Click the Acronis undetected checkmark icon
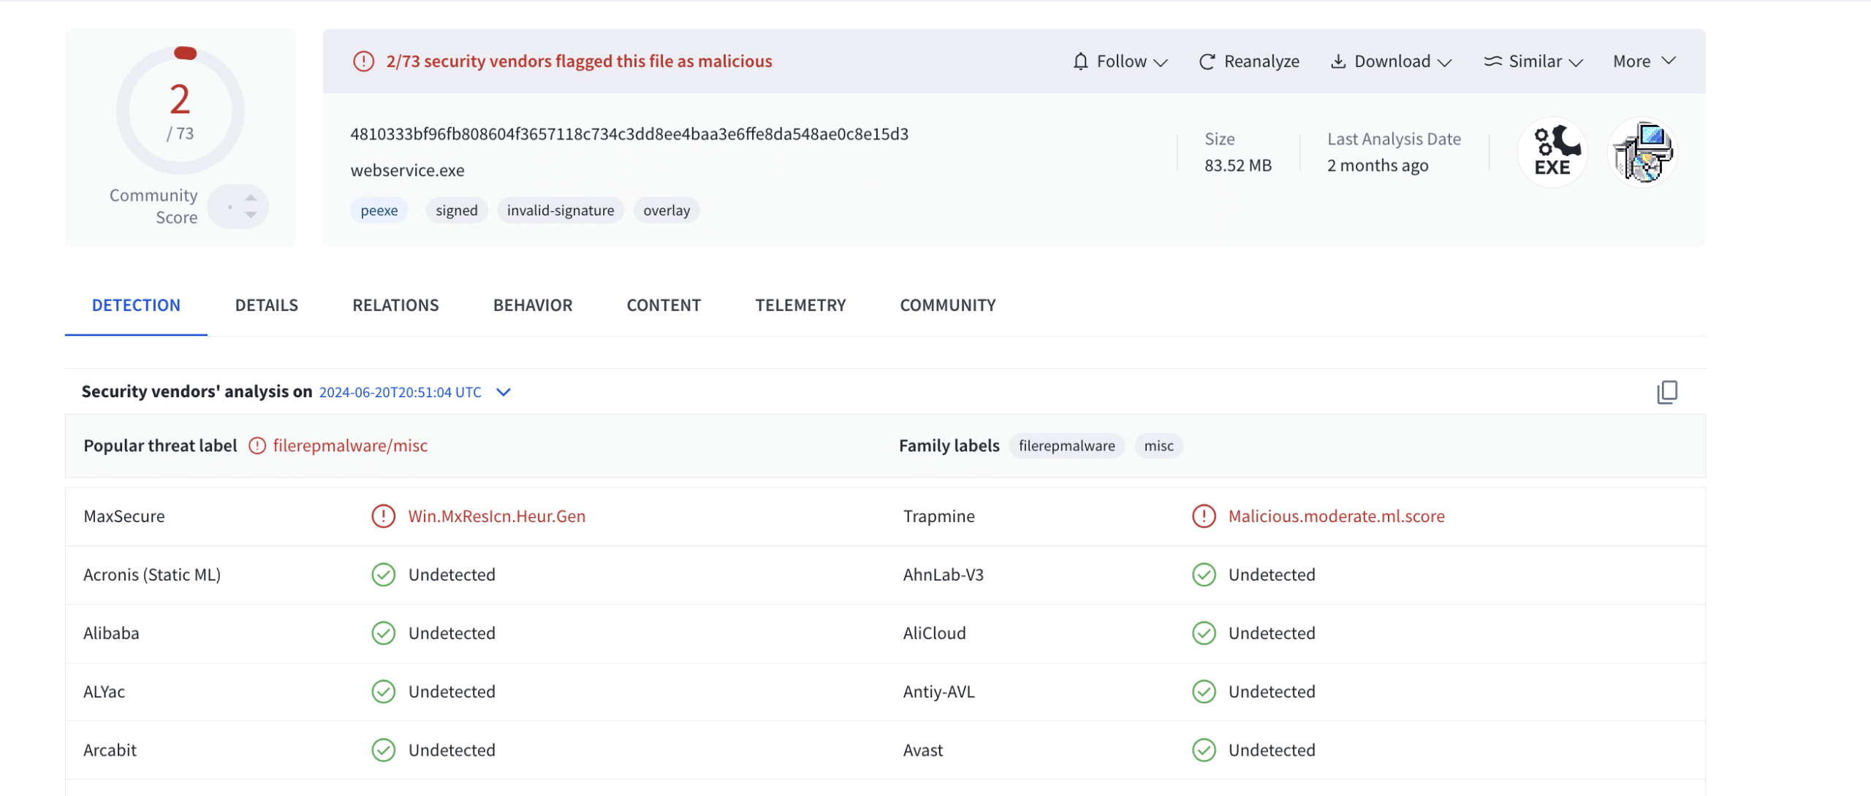This screenshot has width=1871, height=796. tap(383, 575)
